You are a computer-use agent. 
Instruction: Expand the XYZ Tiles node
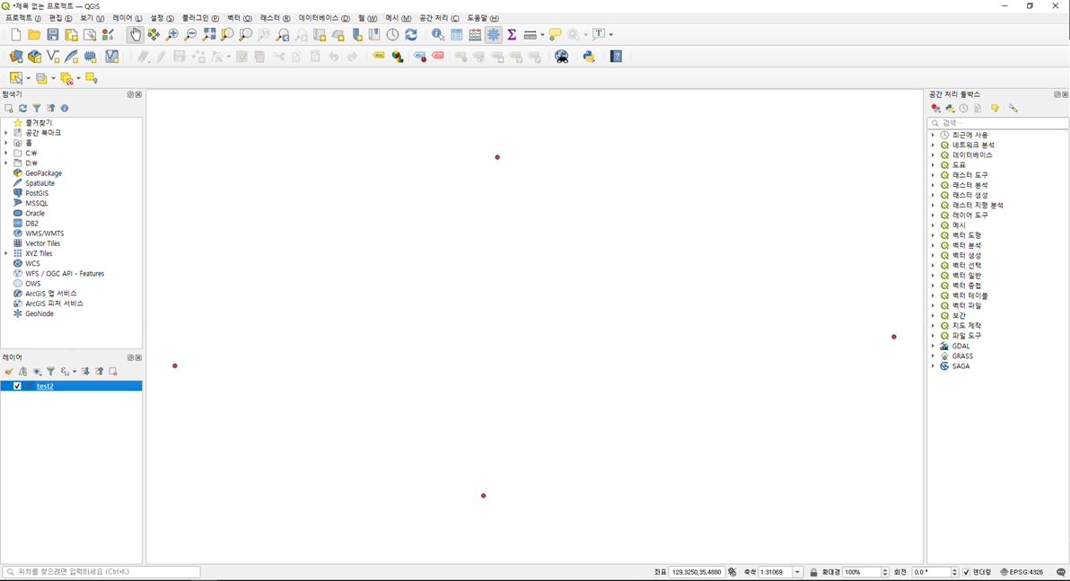6,253
